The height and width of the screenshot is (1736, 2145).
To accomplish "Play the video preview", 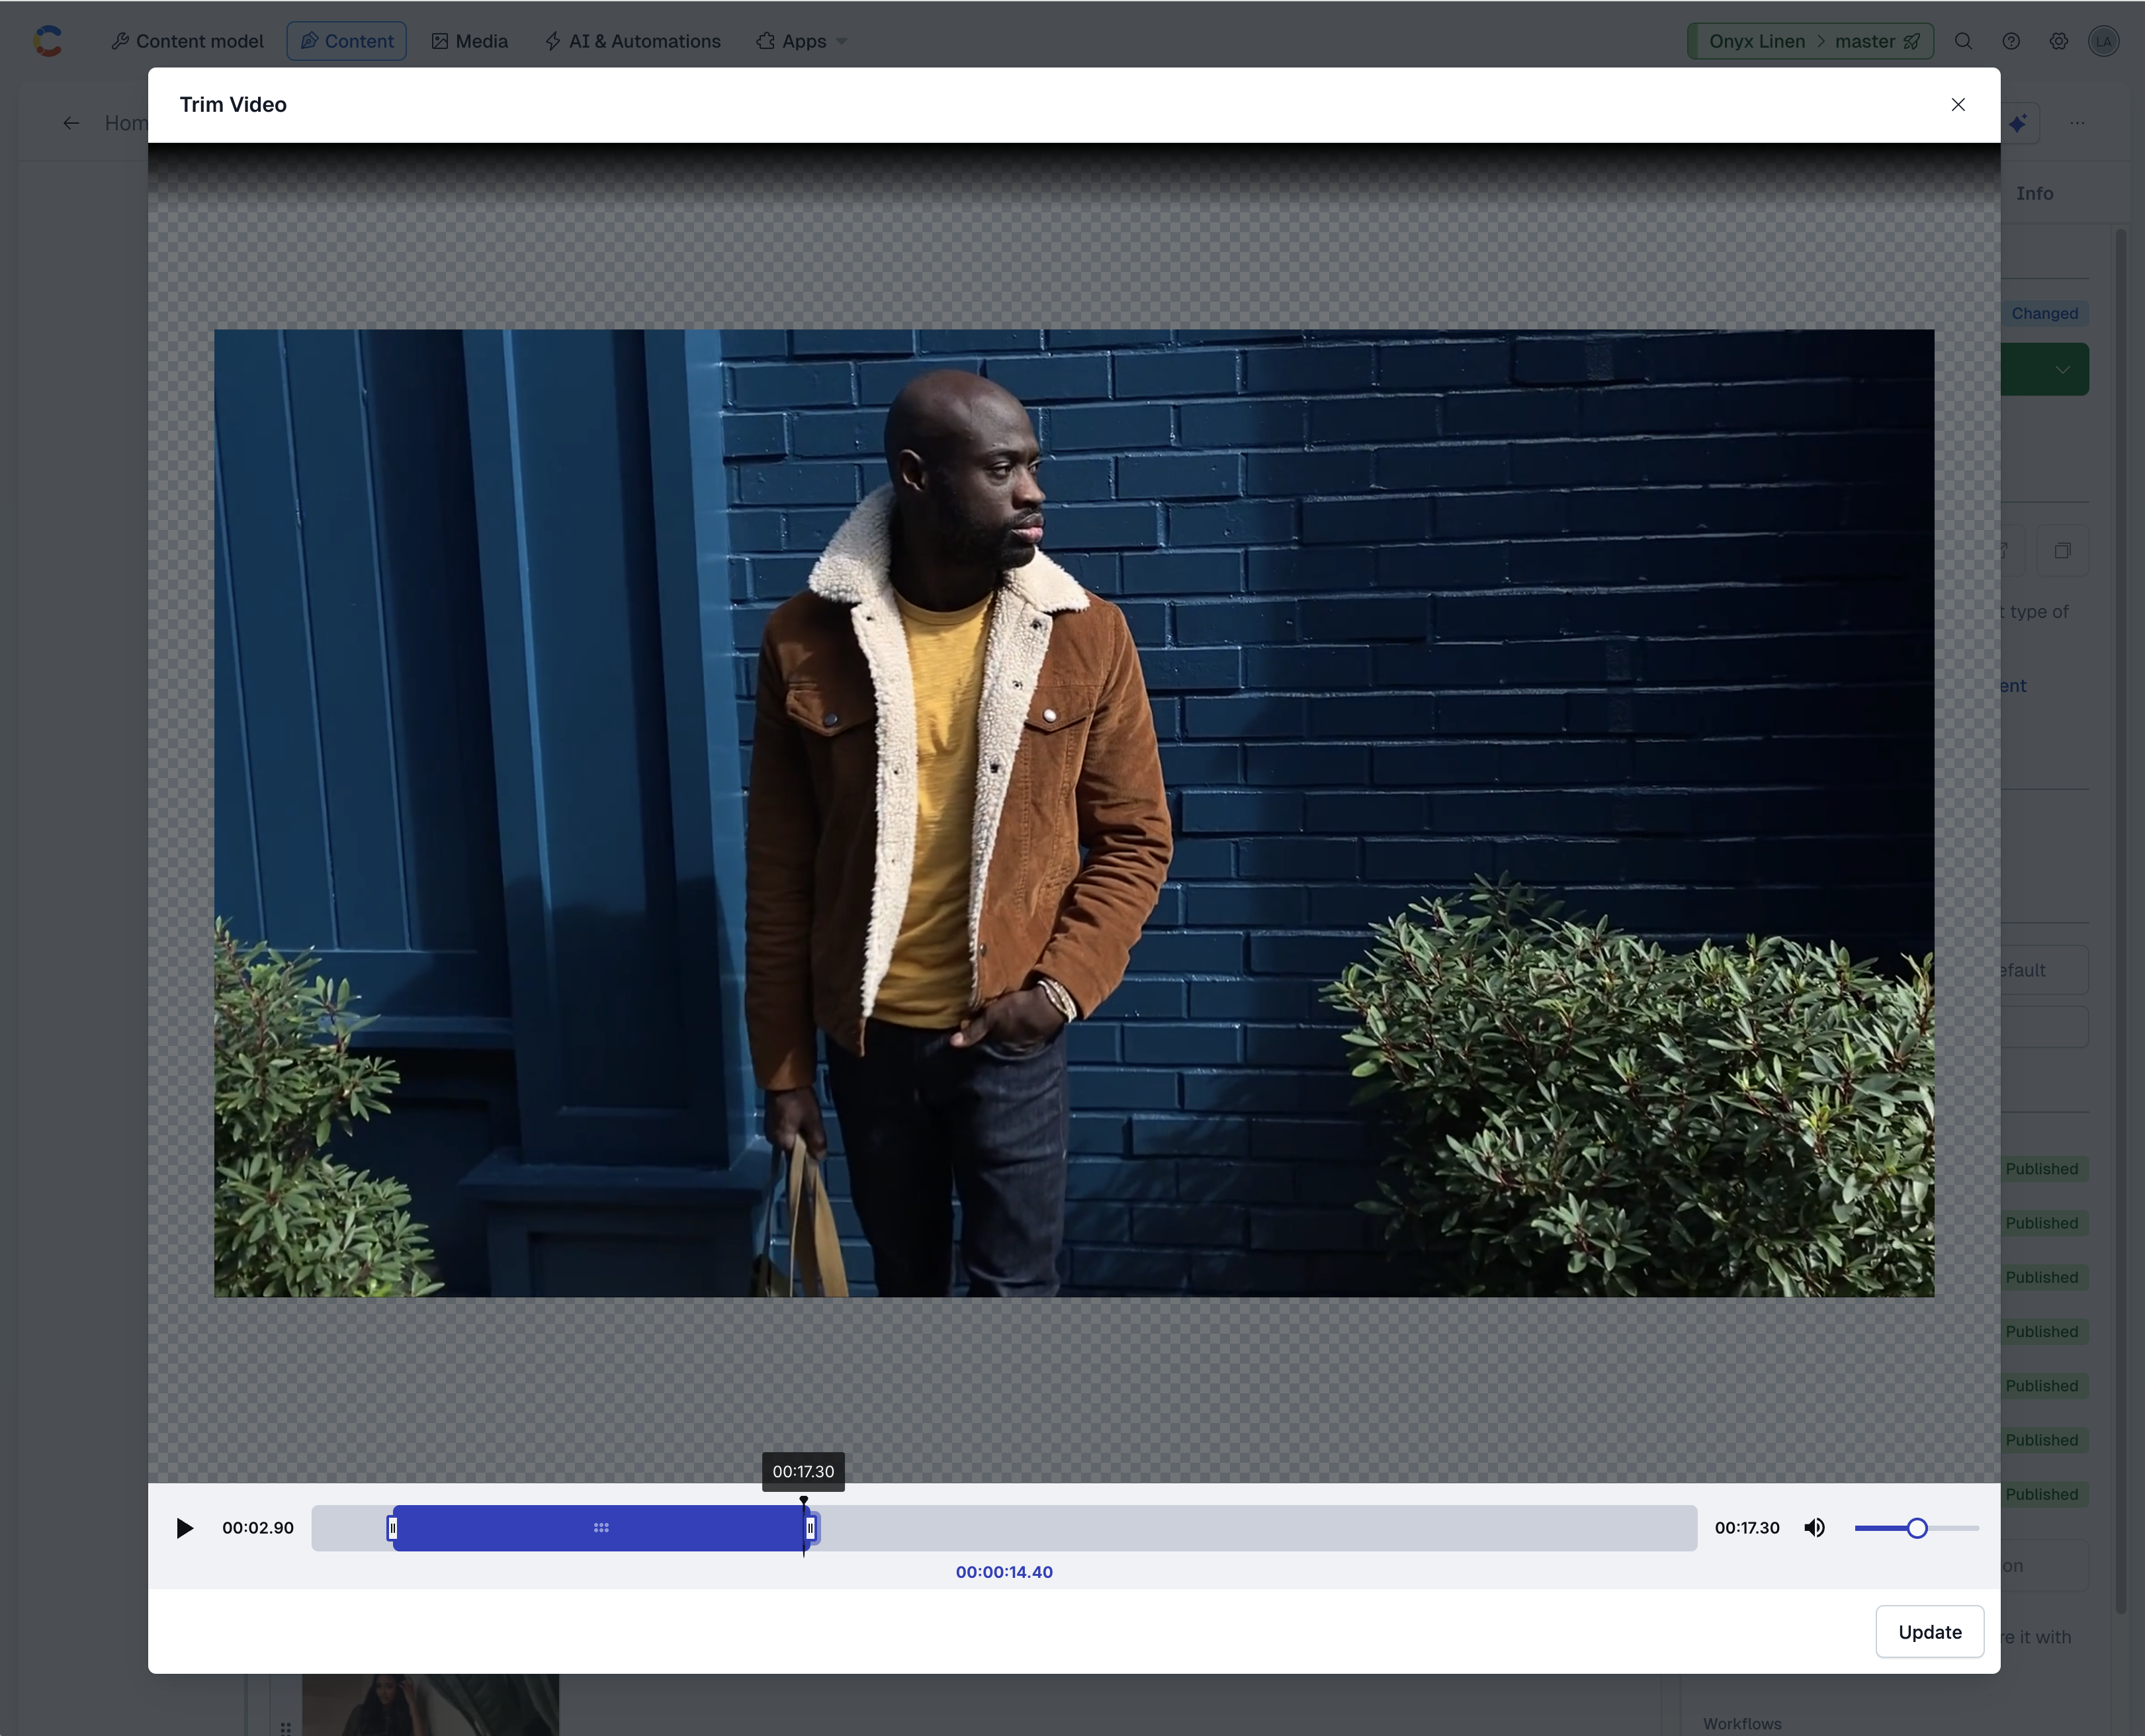I will pos(184,1528).
